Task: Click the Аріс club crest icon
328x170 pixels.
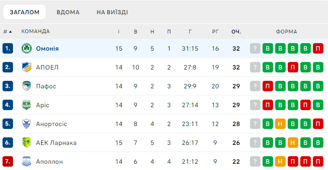Action: [x=27, y=105]
